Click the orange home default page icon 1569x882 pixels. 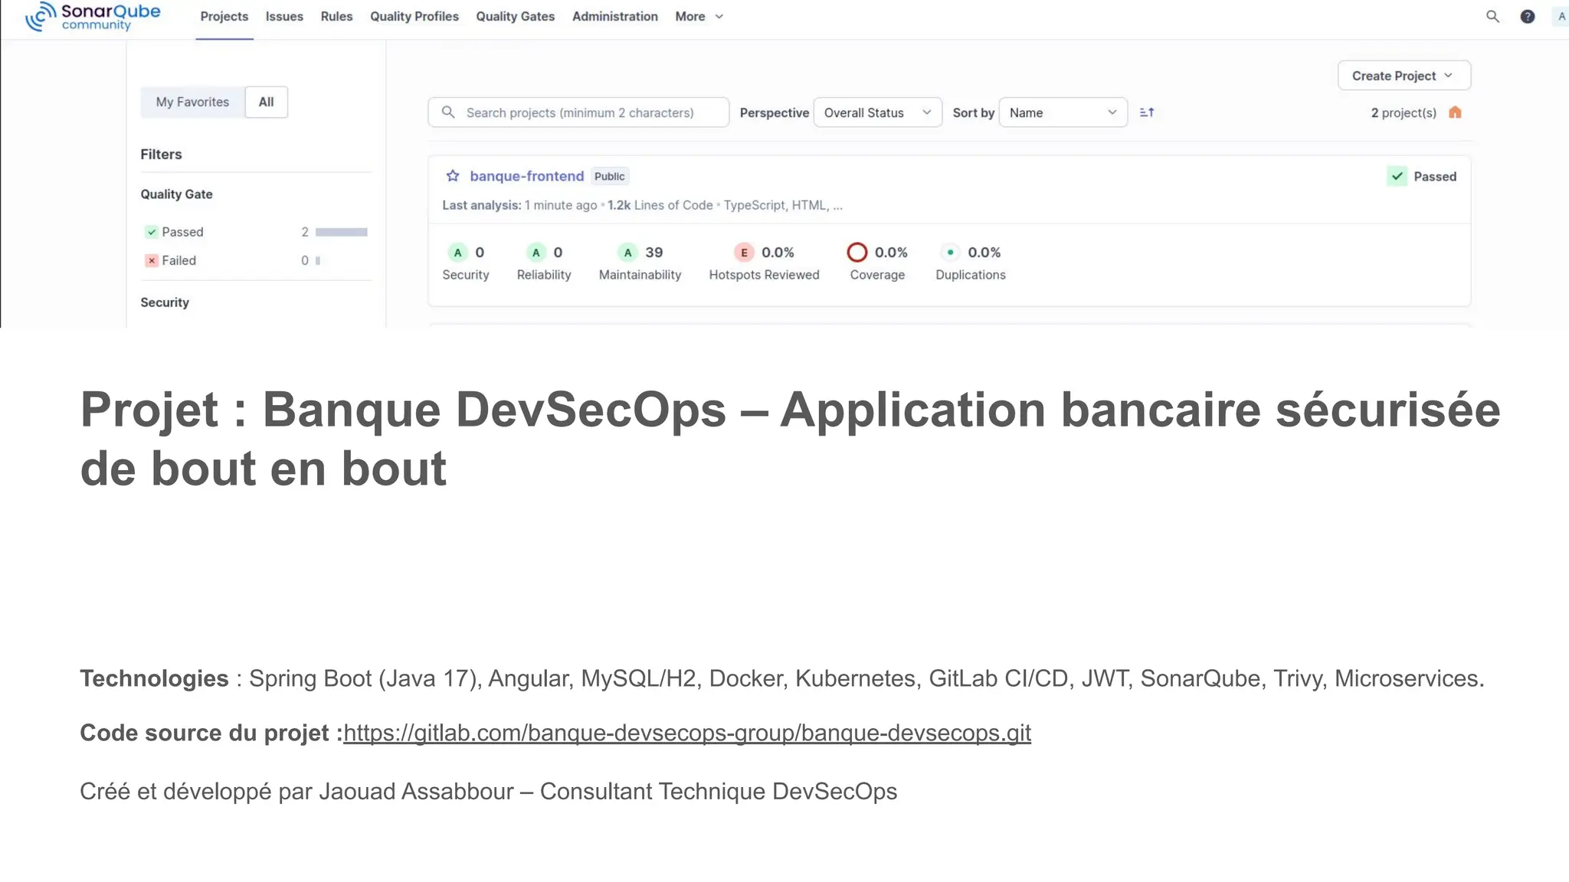(x=1455, y=113)
